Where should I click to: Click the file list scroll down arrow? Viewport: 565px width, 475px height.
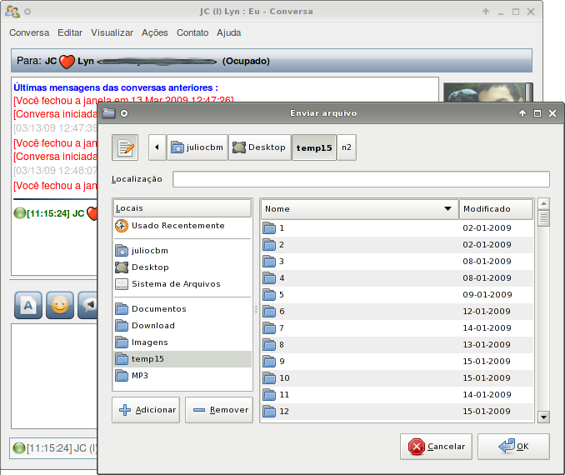[543, 417]
